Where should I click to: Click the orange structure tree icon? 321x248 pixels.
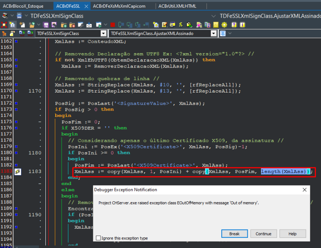(x=4, y=33)
